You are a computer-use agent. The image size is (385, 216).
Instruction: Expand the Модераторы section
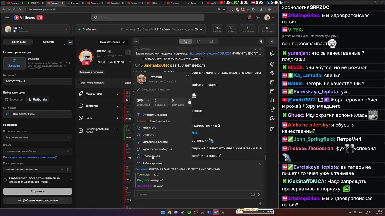click(99, 94)
